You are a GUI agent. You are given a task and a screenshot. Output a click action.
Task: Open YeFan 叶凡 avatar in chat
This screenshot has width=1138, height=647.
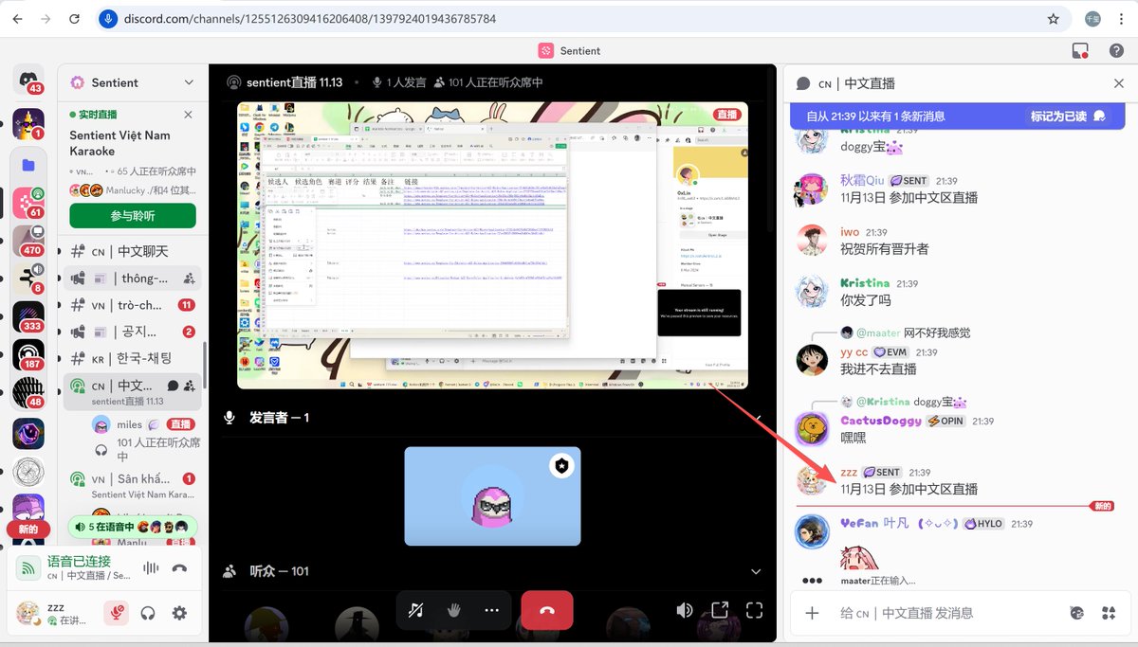[x=812, y=532]
